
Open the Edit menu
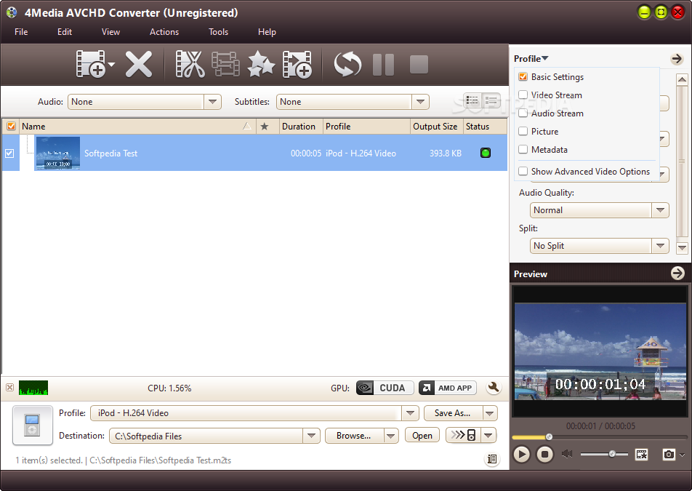click(65, 32)
